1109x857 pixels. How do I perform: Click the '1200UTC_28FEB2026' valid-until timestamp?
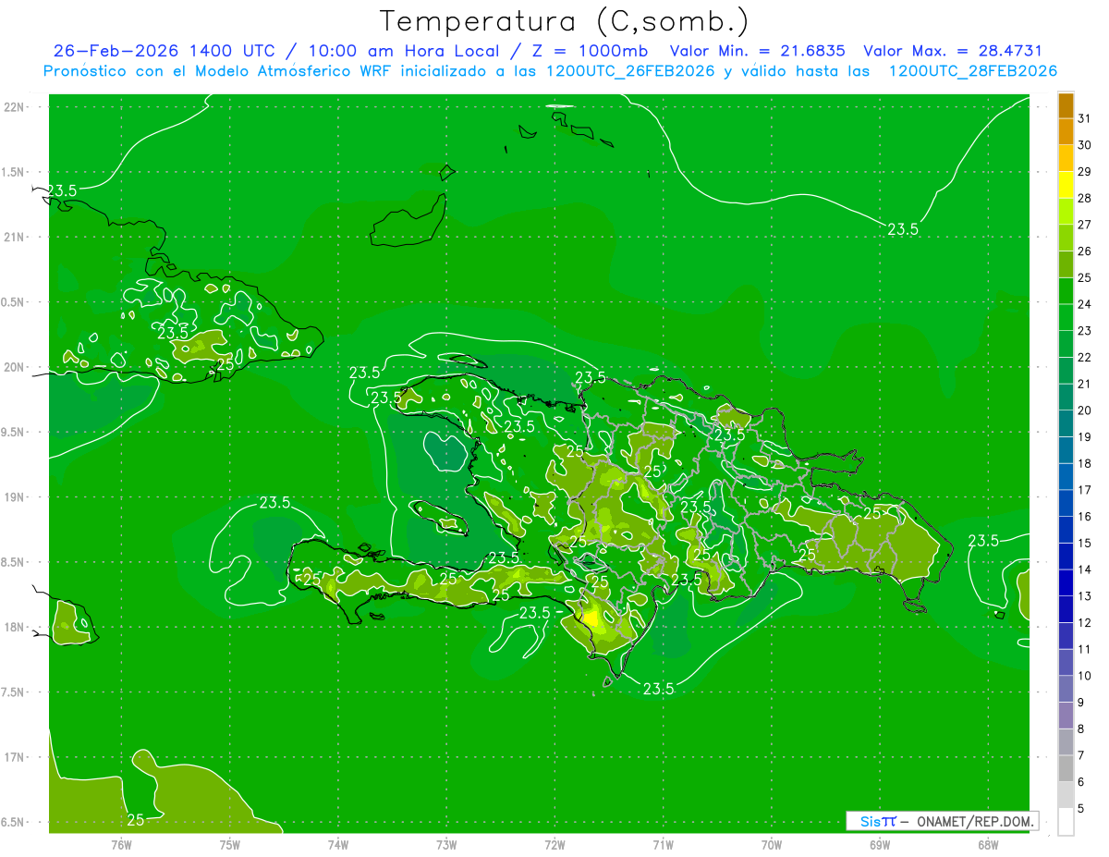point(973,71)
